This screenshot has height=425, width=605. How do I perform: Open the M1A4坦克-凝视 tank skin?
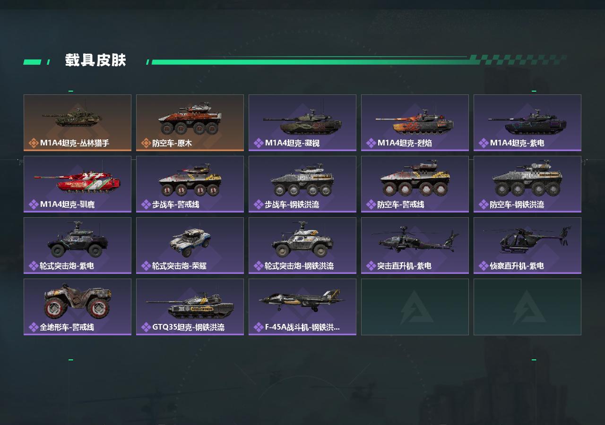[x=302, y=123]
